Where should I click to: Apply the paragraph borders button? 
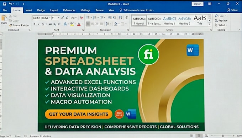[x=122, y=24]
